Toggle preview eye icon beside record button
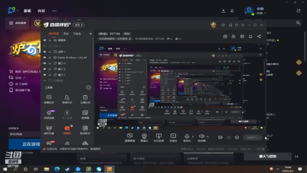This screenshot has width=307, height=173. click(x=229, y=137)
